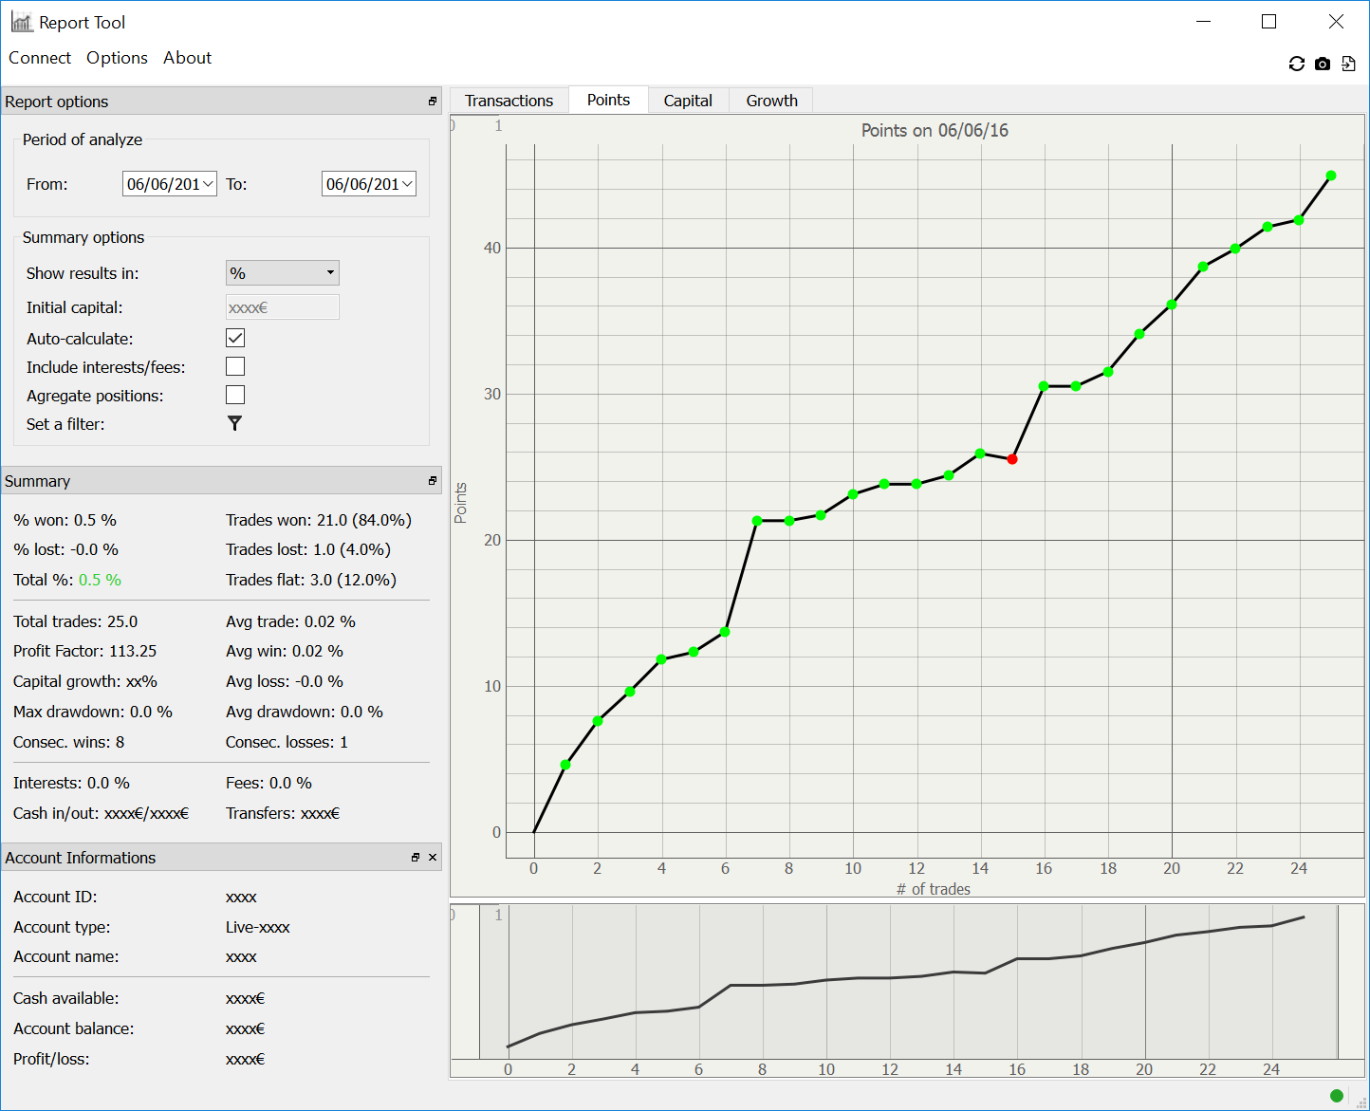Click the Options menu
Image resolution: width=1370 pixels, height=1111 pixels.
tap(117, 58)
